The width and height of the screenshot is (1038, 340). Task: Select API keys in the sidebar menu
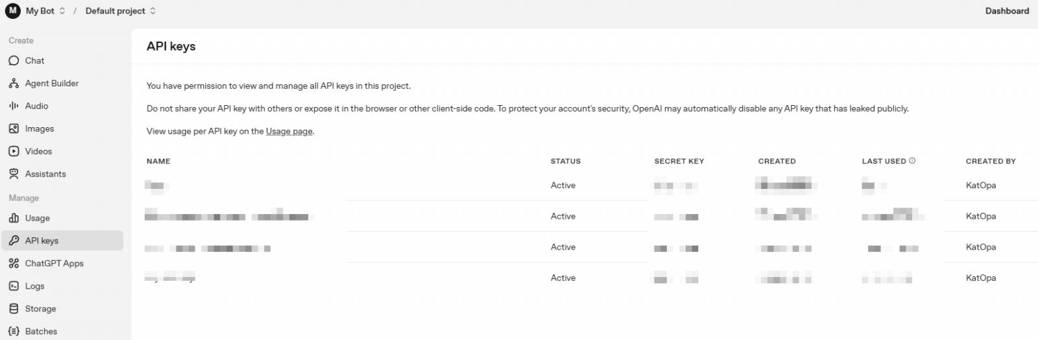pyautogui.click(x=42, y=241)
